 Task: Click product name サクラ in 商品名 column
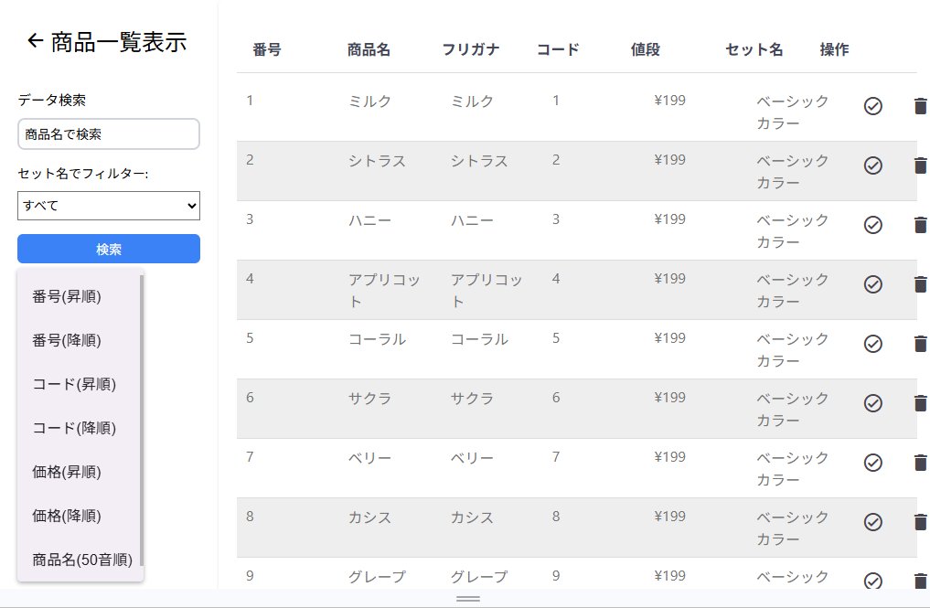click(x=369, y=398)
